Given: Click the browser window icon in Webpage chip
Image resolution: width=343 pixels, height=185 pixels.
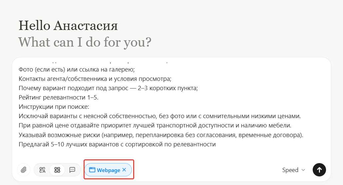Looking at the screenshot, I should (x=92, y=170).
